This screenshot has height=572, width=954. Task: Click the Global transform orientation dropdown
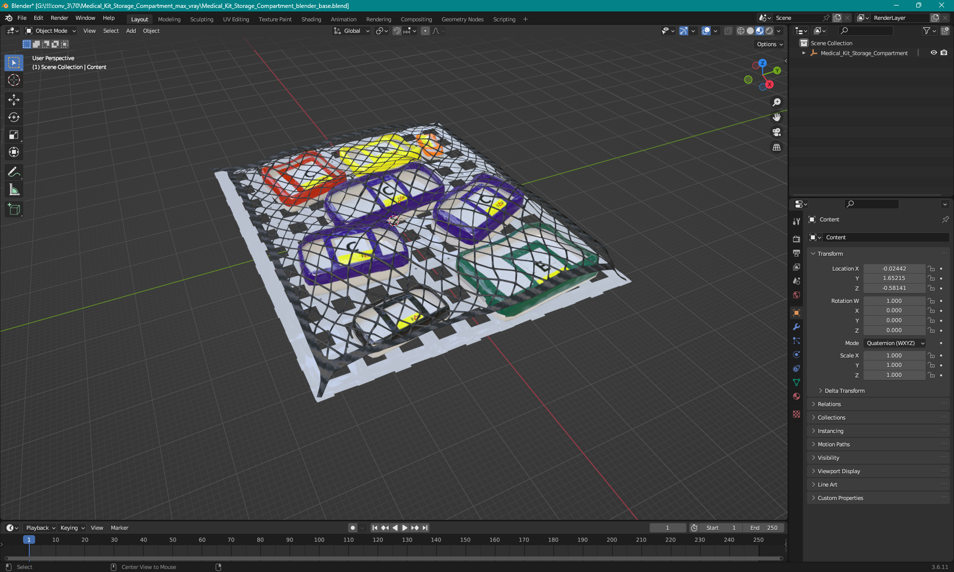click(352, 31)
